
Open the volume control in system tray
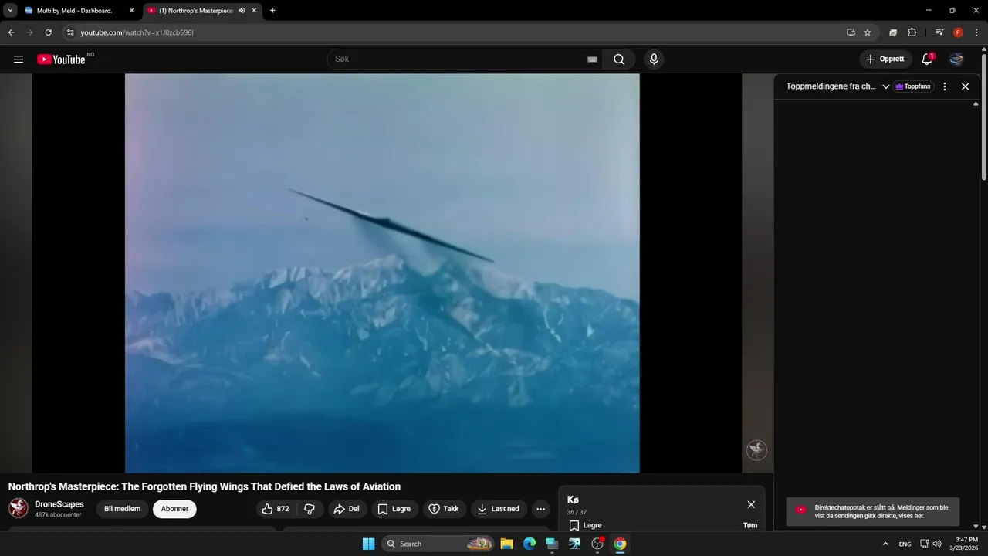[x=937, y=544]
